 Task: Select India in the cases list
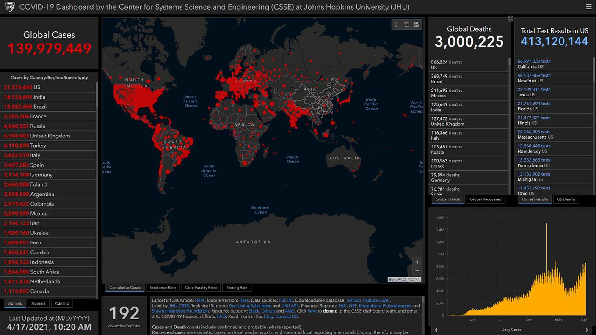click(x=48, y=97)
